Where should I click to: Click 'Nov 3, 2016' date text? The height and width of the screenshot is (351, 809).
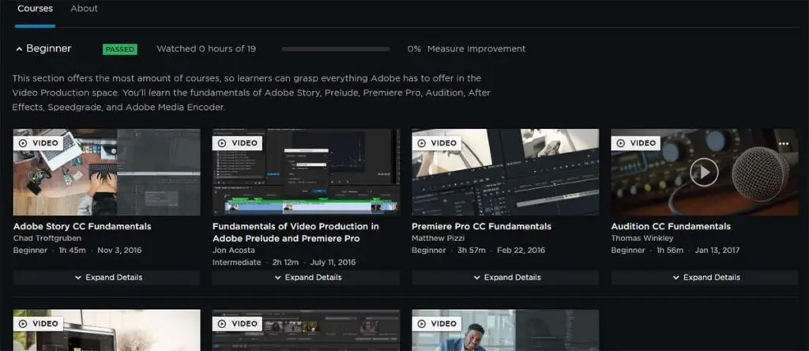pos(119,251)
